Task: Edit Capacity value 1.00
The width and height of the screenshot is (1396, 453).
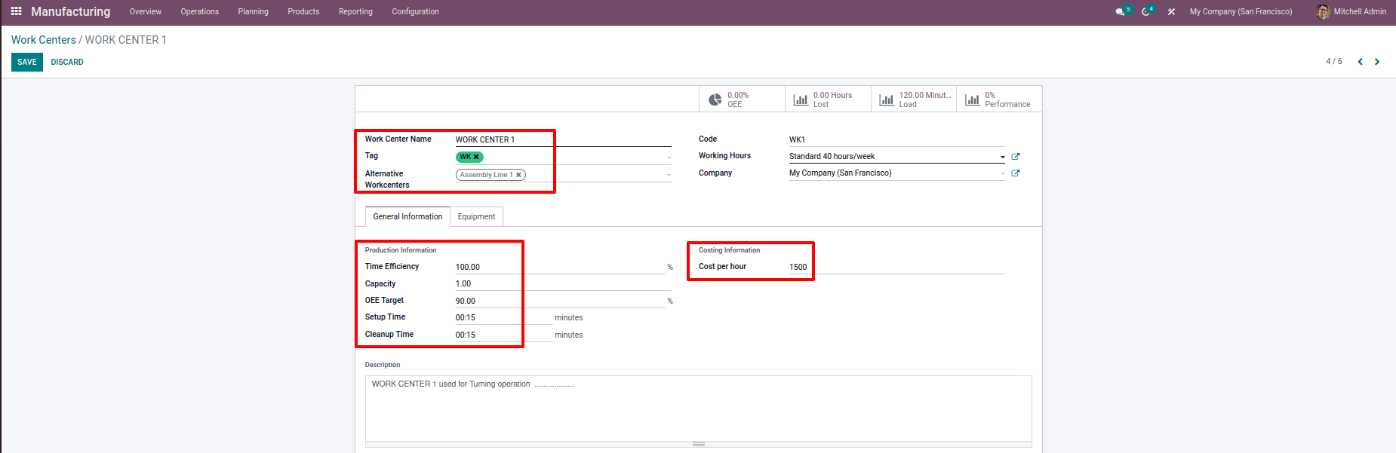Action: (x=563, y=284)
